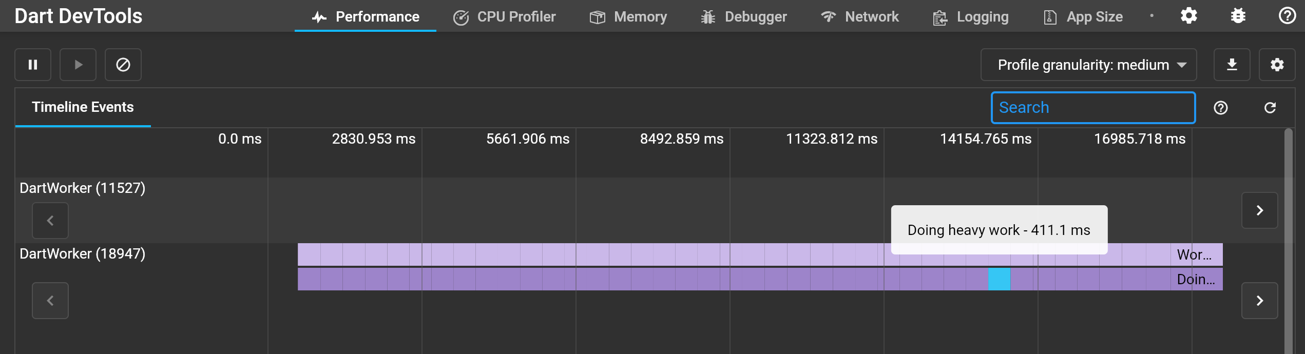Open the Profile granularity dropdown
Image resolution: width=1305 pixels, height=354 pixels.
(x=1088, y=65)
